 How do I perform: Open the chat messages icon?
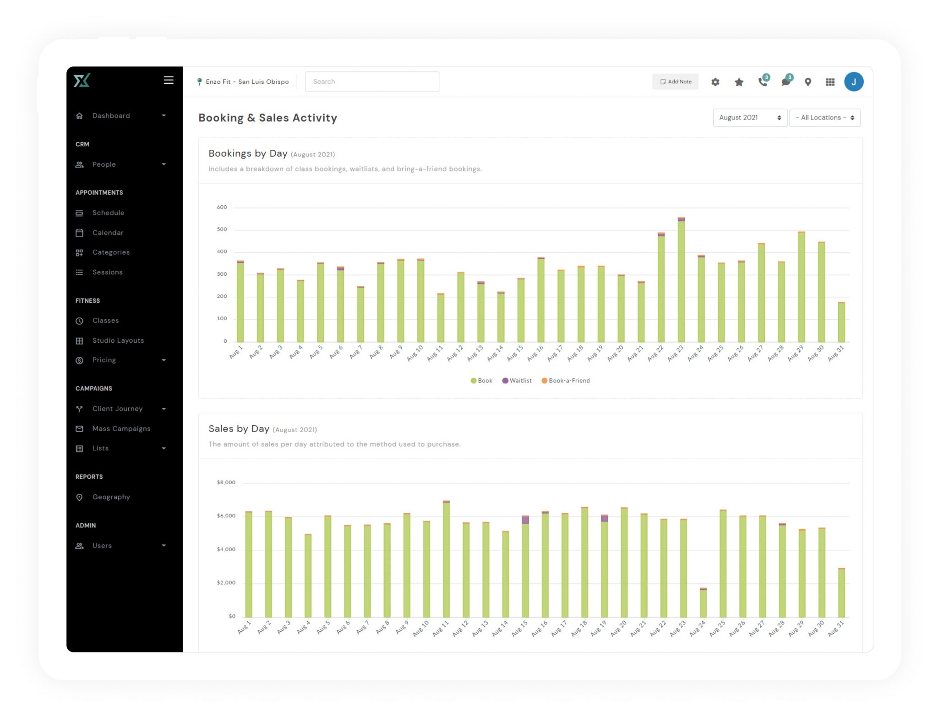pyautogui.click(x=786, y=82)
